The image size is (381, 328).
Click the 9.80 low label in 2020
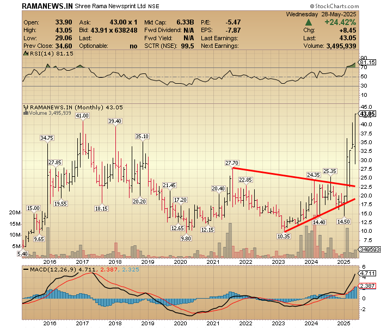(x=186, y=238)
